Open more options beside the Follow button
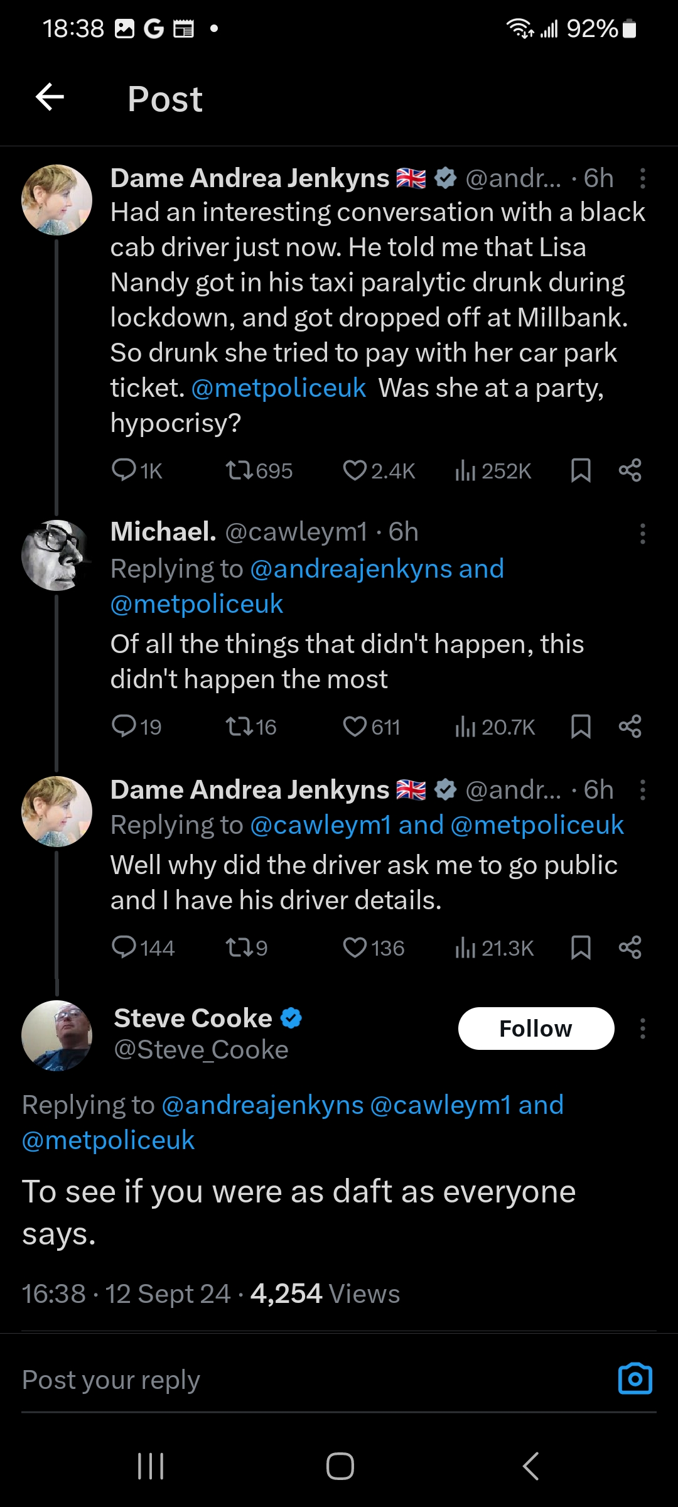Viewport: 678px width, 1507px height. tap(642, 1029)
